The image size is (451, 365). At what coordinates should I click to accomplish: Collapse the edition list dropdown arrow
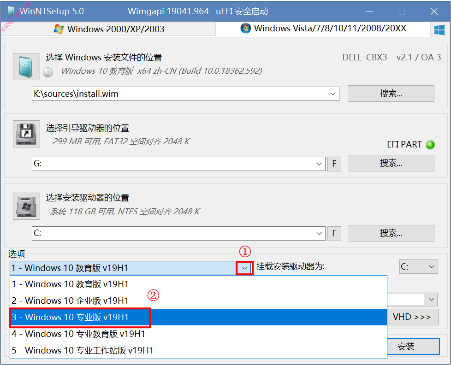tap(244, 268)
